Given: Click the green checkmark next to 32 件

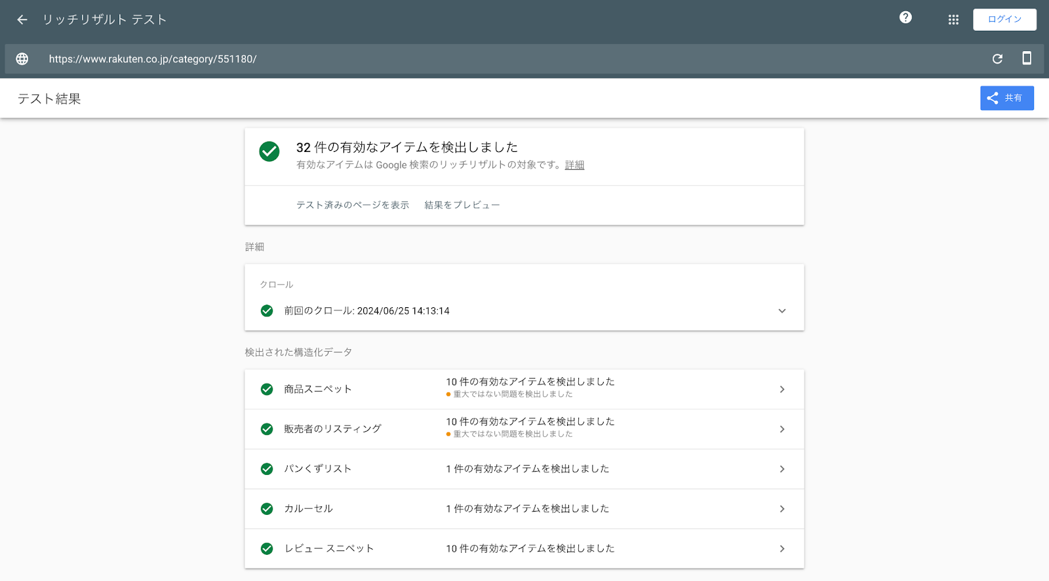Looking at the screenshot, I should [x=269, y=151].
